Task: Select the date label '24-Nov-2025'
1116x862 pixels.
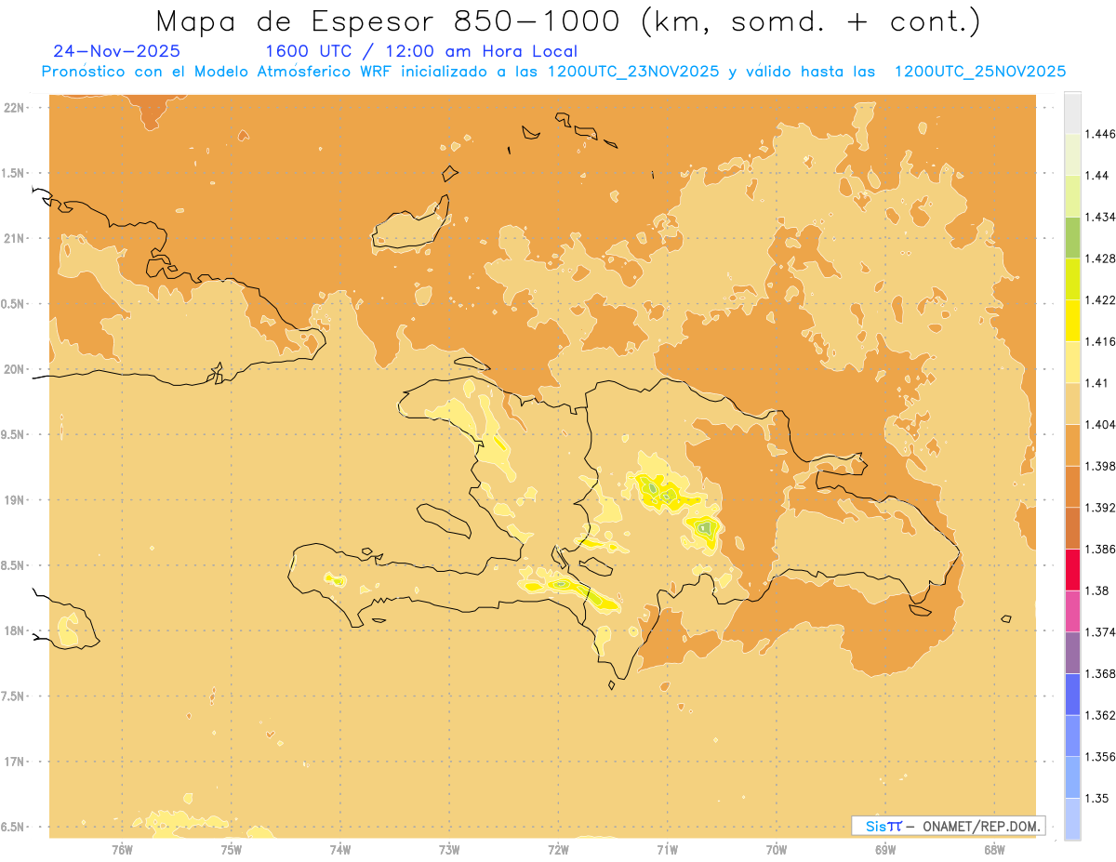Action: pyautogui.click(x=117, y=51)
